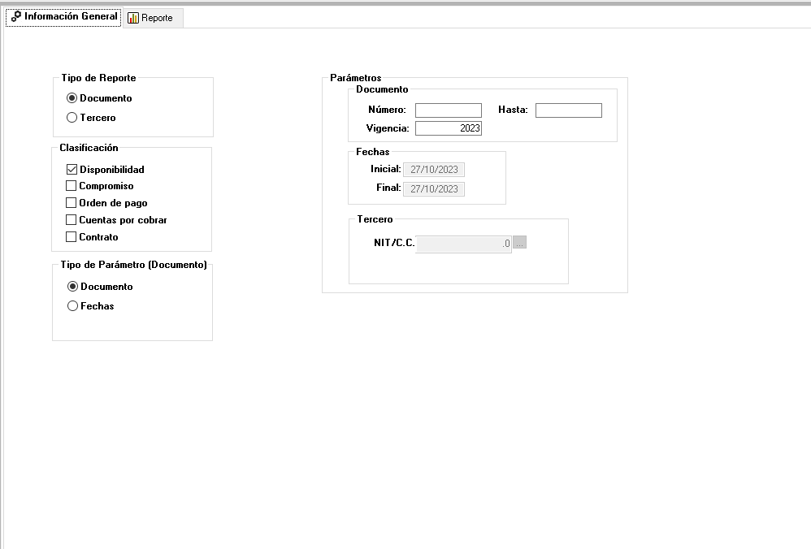Viewport: 811px width, 549px height.
Task: Click the Final date field
Action: (434, 189)
